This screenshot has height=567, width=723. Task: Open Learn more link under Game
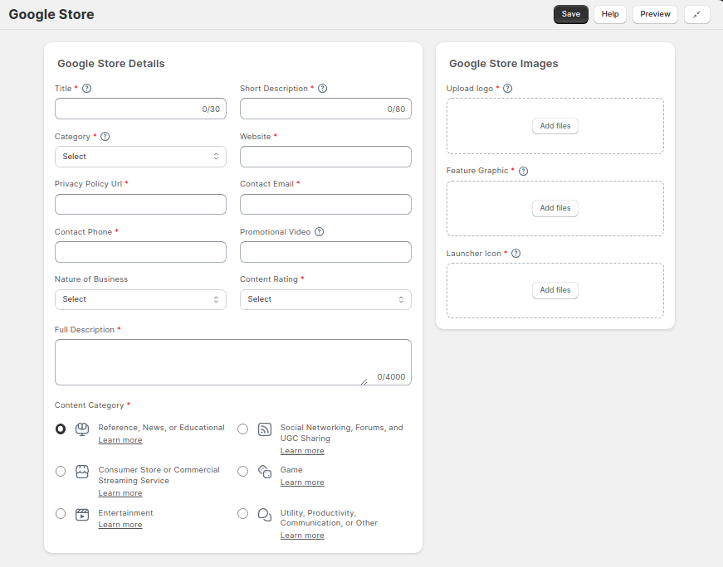pyautogui.click(x=302, y=482)
